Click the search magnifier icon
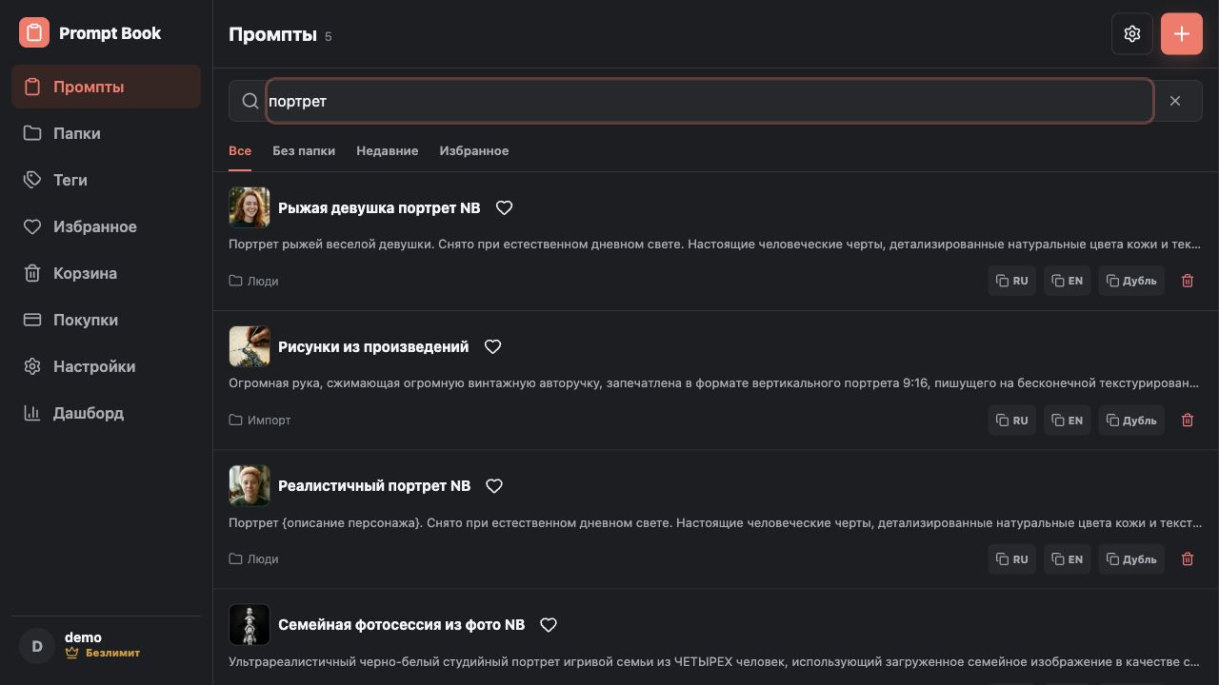Image resolution: width=1219 pixels, height=685 pixels. coord(250,101)
